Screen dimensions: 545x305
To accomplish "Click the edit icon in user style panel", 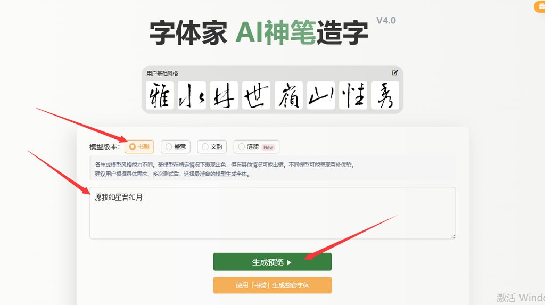I will click(x=394, y=73).
